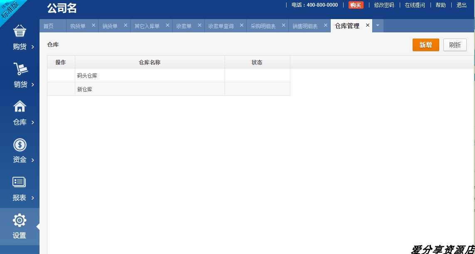This screenshot has height=254, width=475.
Task: Click the 公司名 company title
Action: pos(62,8)
